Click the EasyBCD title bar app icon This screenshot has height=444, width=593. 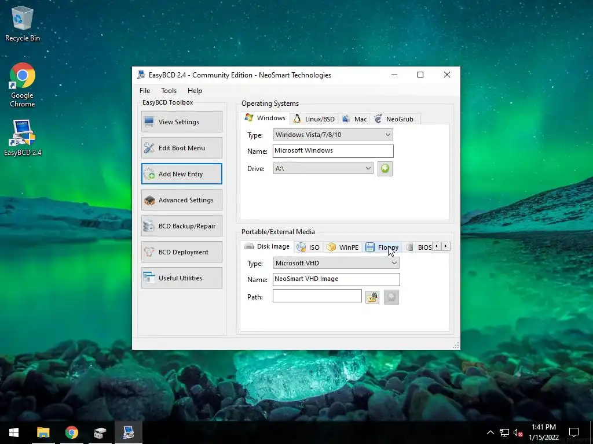pyautogui.click(x=141, y=75)
